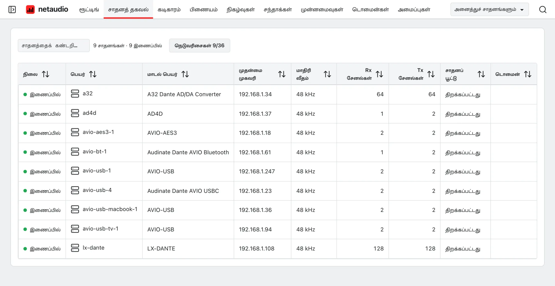Click device name avio-usb-macbook-1
The height and width of the screenshot is (286, 555).
110,209
